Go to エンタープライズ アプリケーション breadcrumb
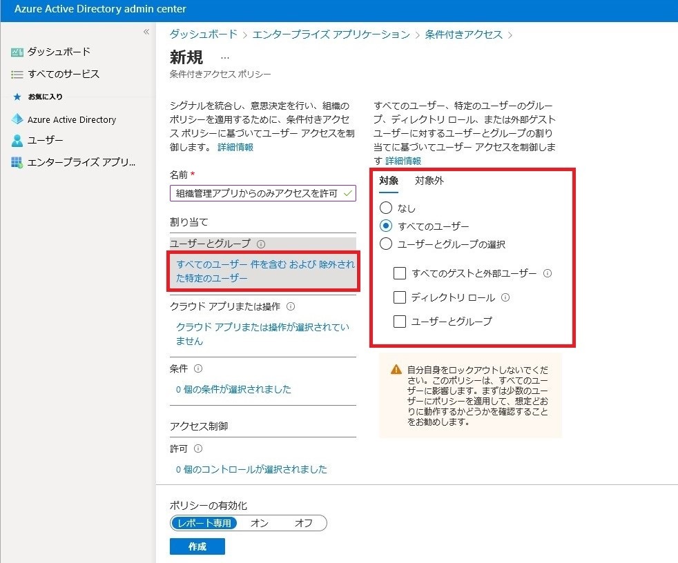Image resolution: width=678 pixels, height=563 pixels. [331, 34]
